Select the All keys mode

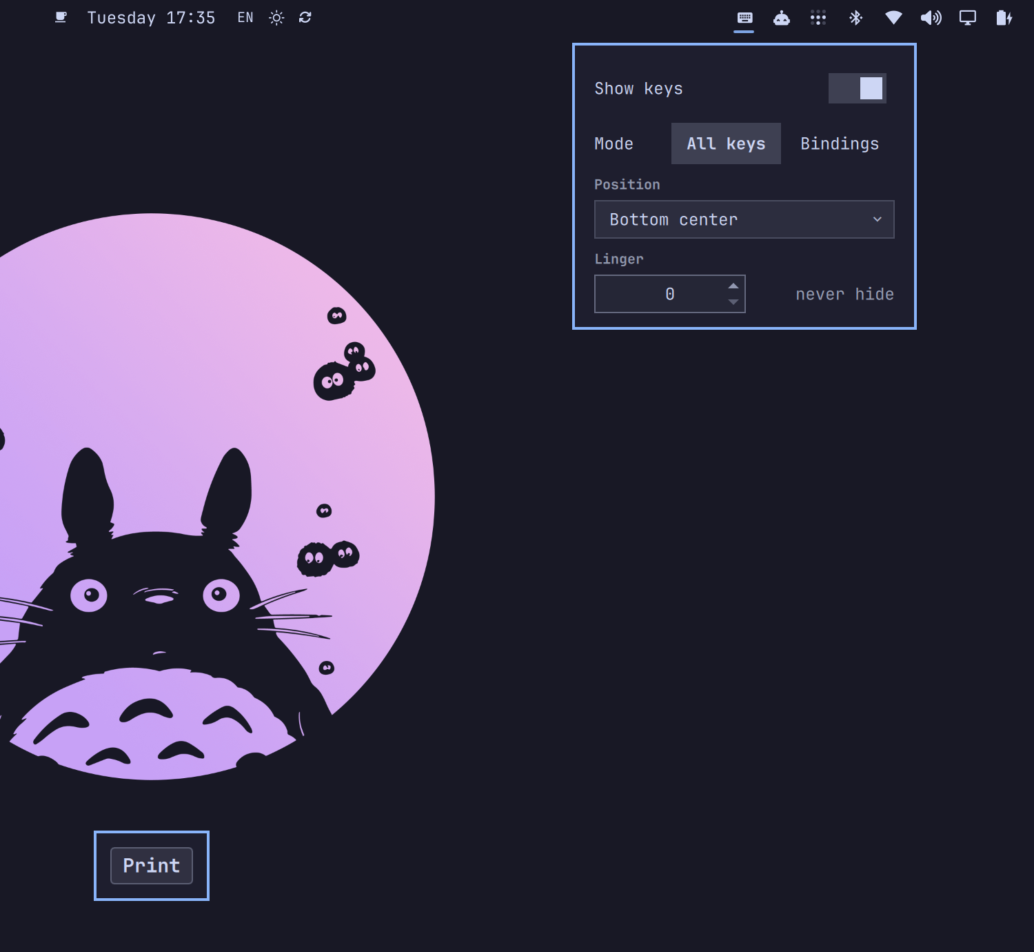(726, 143)
